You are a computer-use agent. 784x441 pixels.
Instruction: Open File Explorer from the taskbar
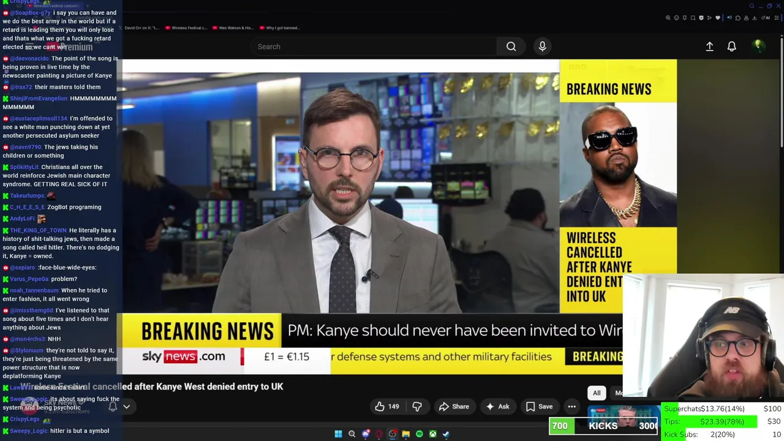406,434
